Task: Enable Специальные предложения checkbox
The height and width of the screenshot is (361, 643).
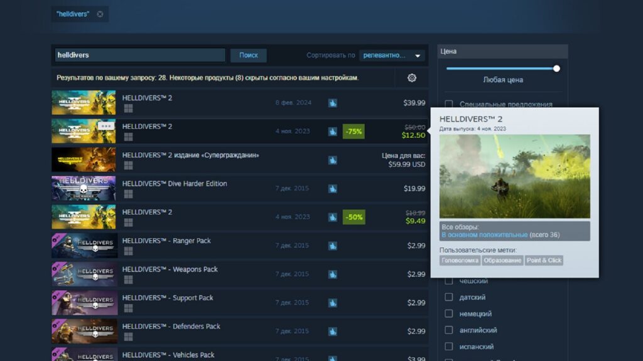Action: point(449,104)
